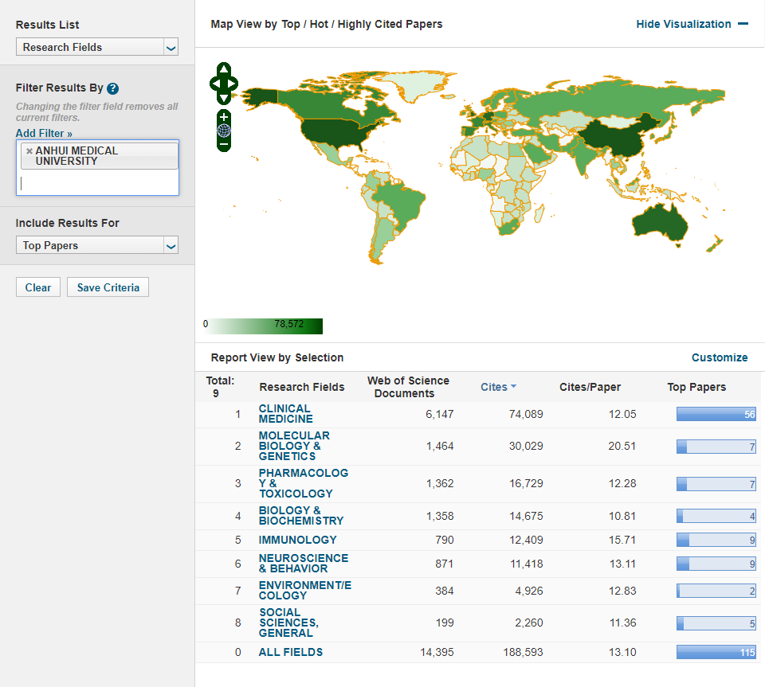Open the Research Fields results dropdown
The height and width of the screenshot is (687, 765).
tap(97, 47)
